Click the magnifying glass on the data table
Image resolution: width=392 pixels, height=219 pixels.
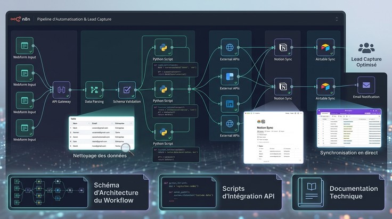coord(127,149)
